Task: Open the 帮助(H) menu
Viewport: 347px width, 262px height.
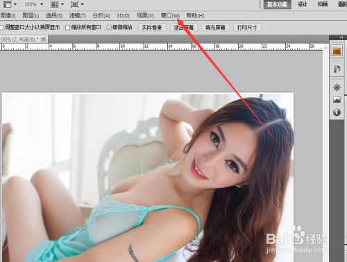Action: (195, 15)
